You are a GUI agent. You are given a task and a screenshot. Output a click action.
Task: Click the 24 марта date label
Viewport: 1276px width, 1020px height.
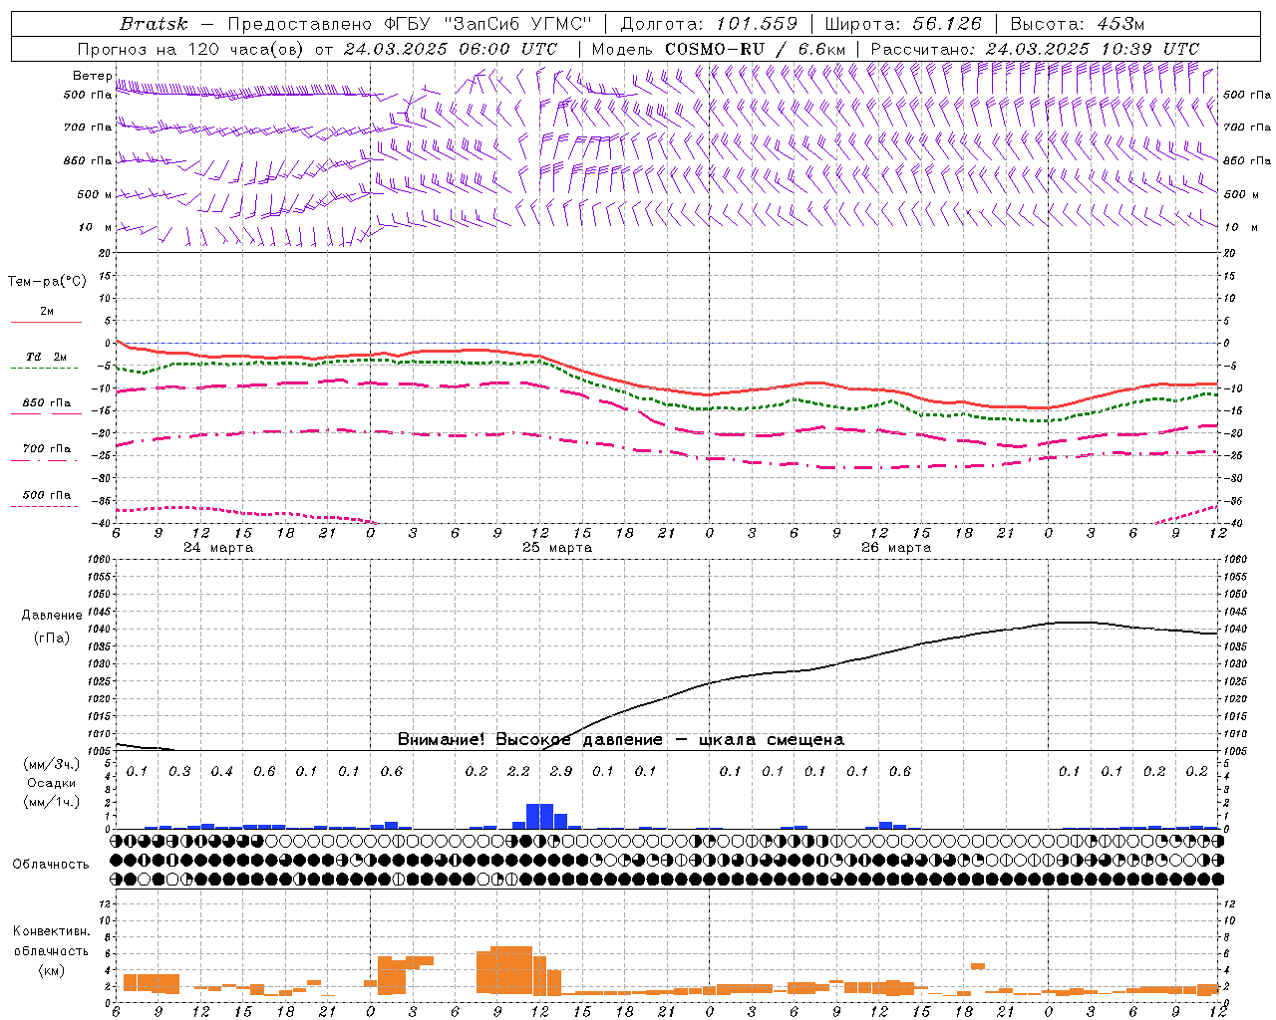click(218, 548)
